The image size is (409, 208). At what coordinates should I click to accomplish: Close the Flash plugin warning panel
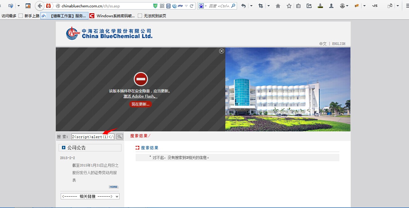point(222,51)
